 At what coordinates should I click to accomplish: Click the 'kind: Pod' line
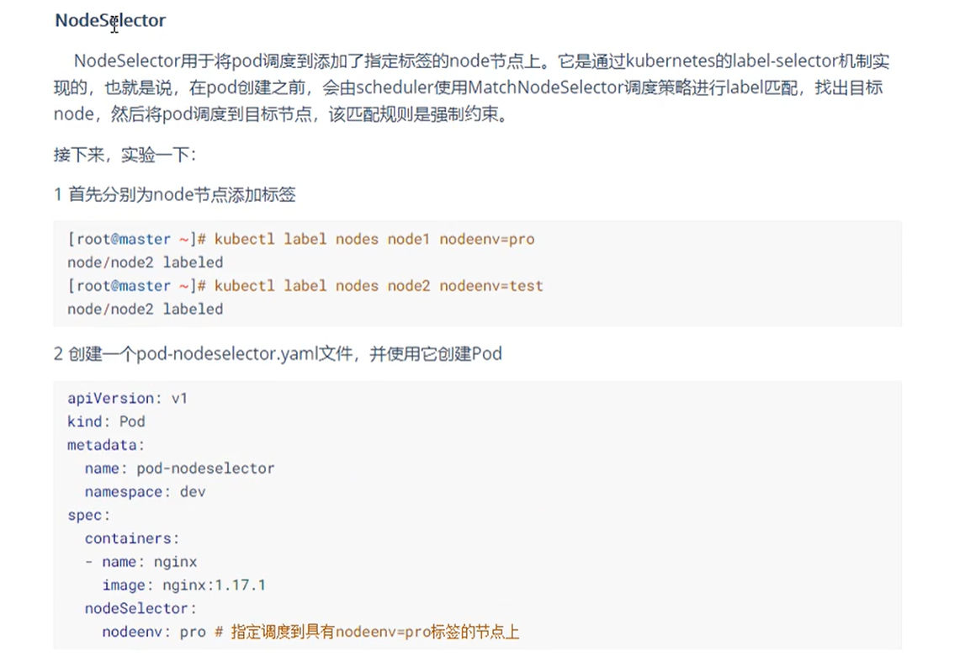pos(106,421)
